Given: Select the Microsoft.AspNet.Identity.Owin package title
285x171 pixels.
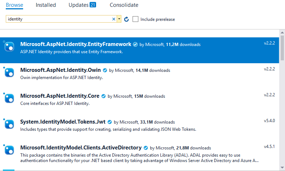Looking at the screenshot, I should point(60,70).
